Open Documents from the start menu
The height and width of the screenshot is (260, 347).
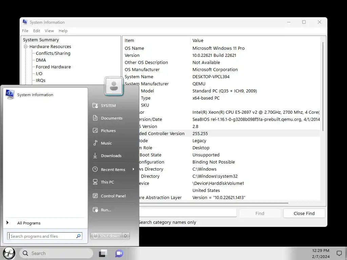[x=111, y=118]
